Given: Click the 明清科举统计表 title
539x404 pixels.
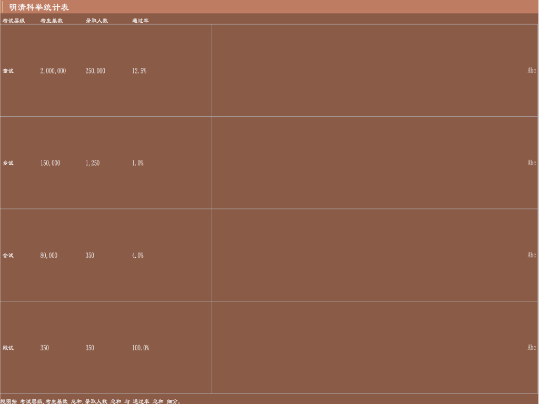Looking at the screenshot, I should (39, 7).
